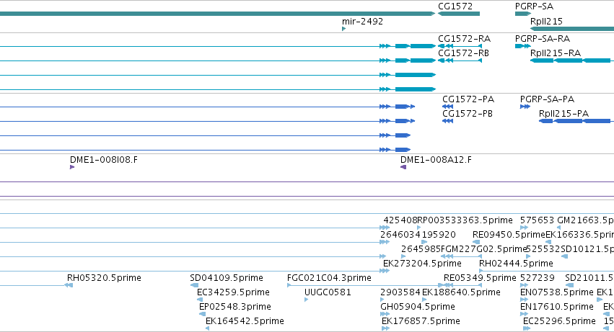Click the PGRP-SA-RA transcript label
The height and width of the screenshot is (332, 614).
point(543,39)
